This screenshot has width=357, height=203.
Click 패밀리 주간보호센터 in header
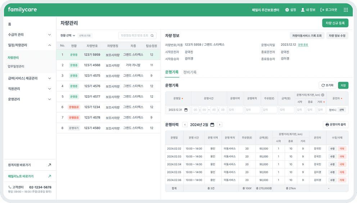(266, 10)
